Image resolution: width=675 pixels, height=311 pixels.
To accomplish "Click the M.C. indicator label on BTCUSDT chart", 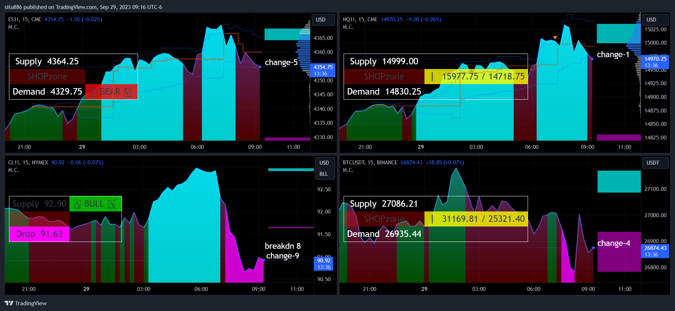I will point(348,170).
